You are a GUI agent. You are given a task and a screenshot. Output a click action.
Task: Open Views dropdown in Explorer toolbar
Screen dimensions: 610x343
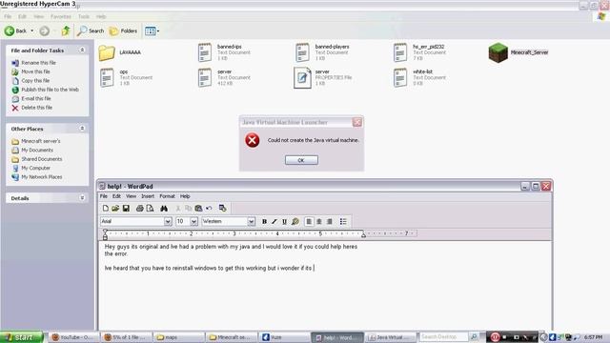click(152, 30)
